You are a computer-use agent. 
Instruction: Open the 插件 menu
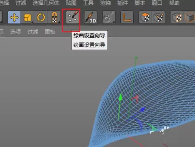pos(123,4)
